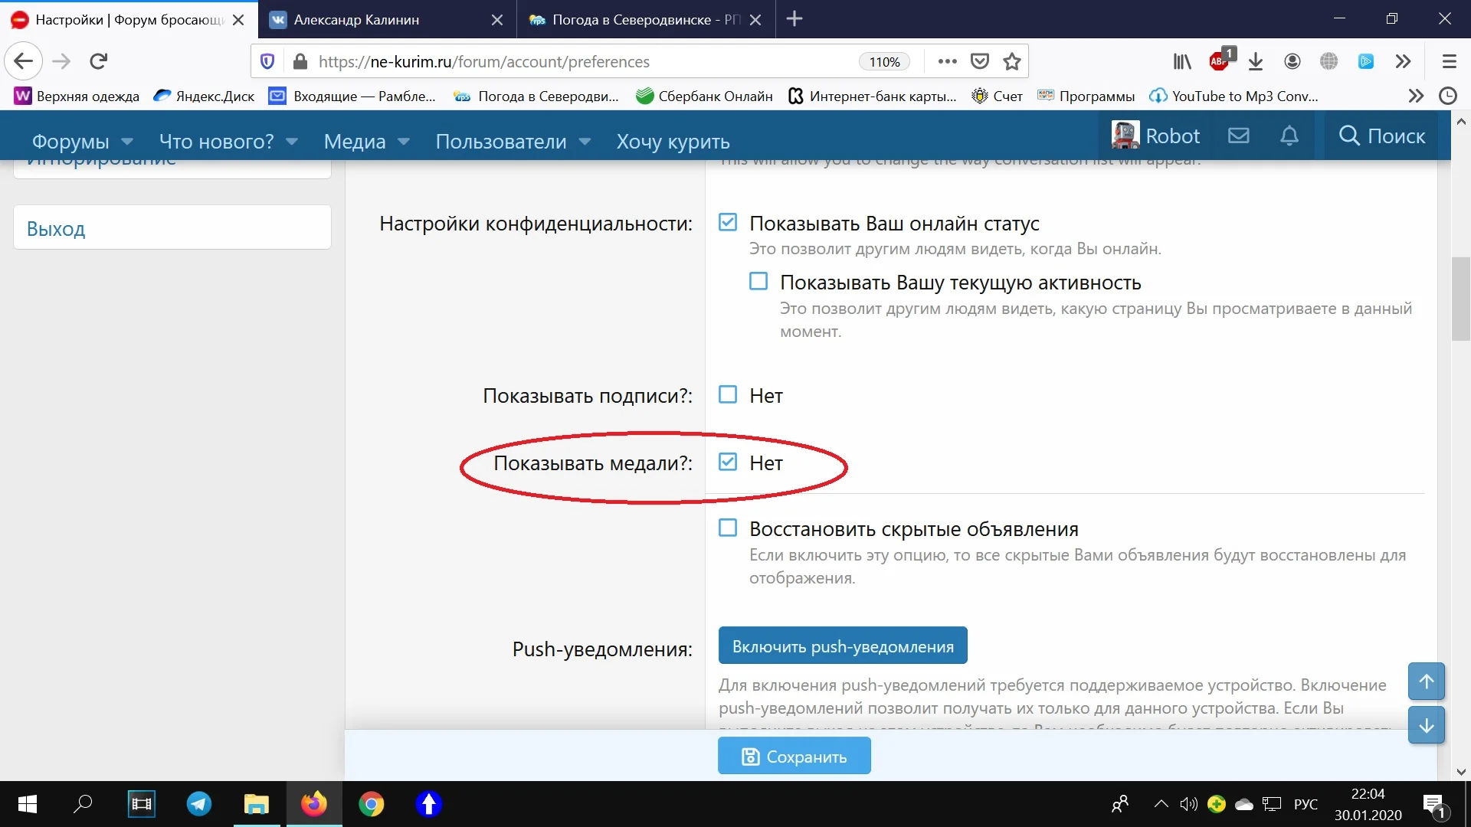
Task: Bookmark this page with the star icon
Action: tap(1012, 61)
